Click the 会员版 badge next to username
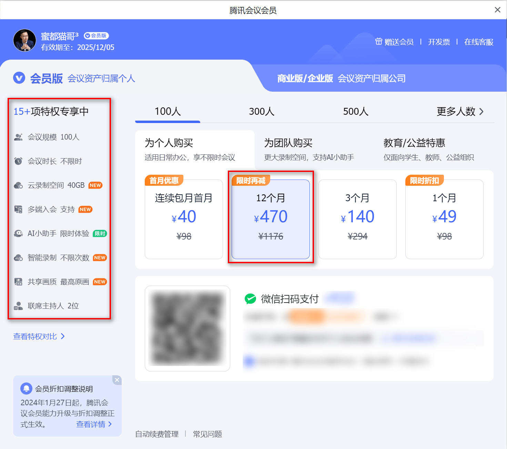This screenshot has height=449, width=507. point(96,35)
